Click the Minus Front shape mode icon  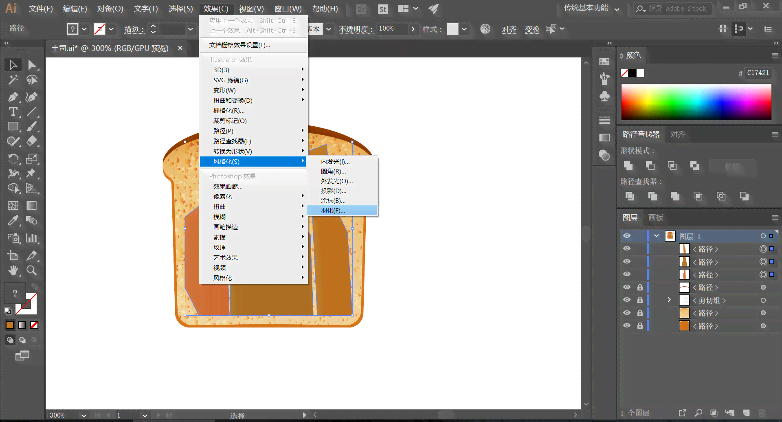tap(650, 166)
